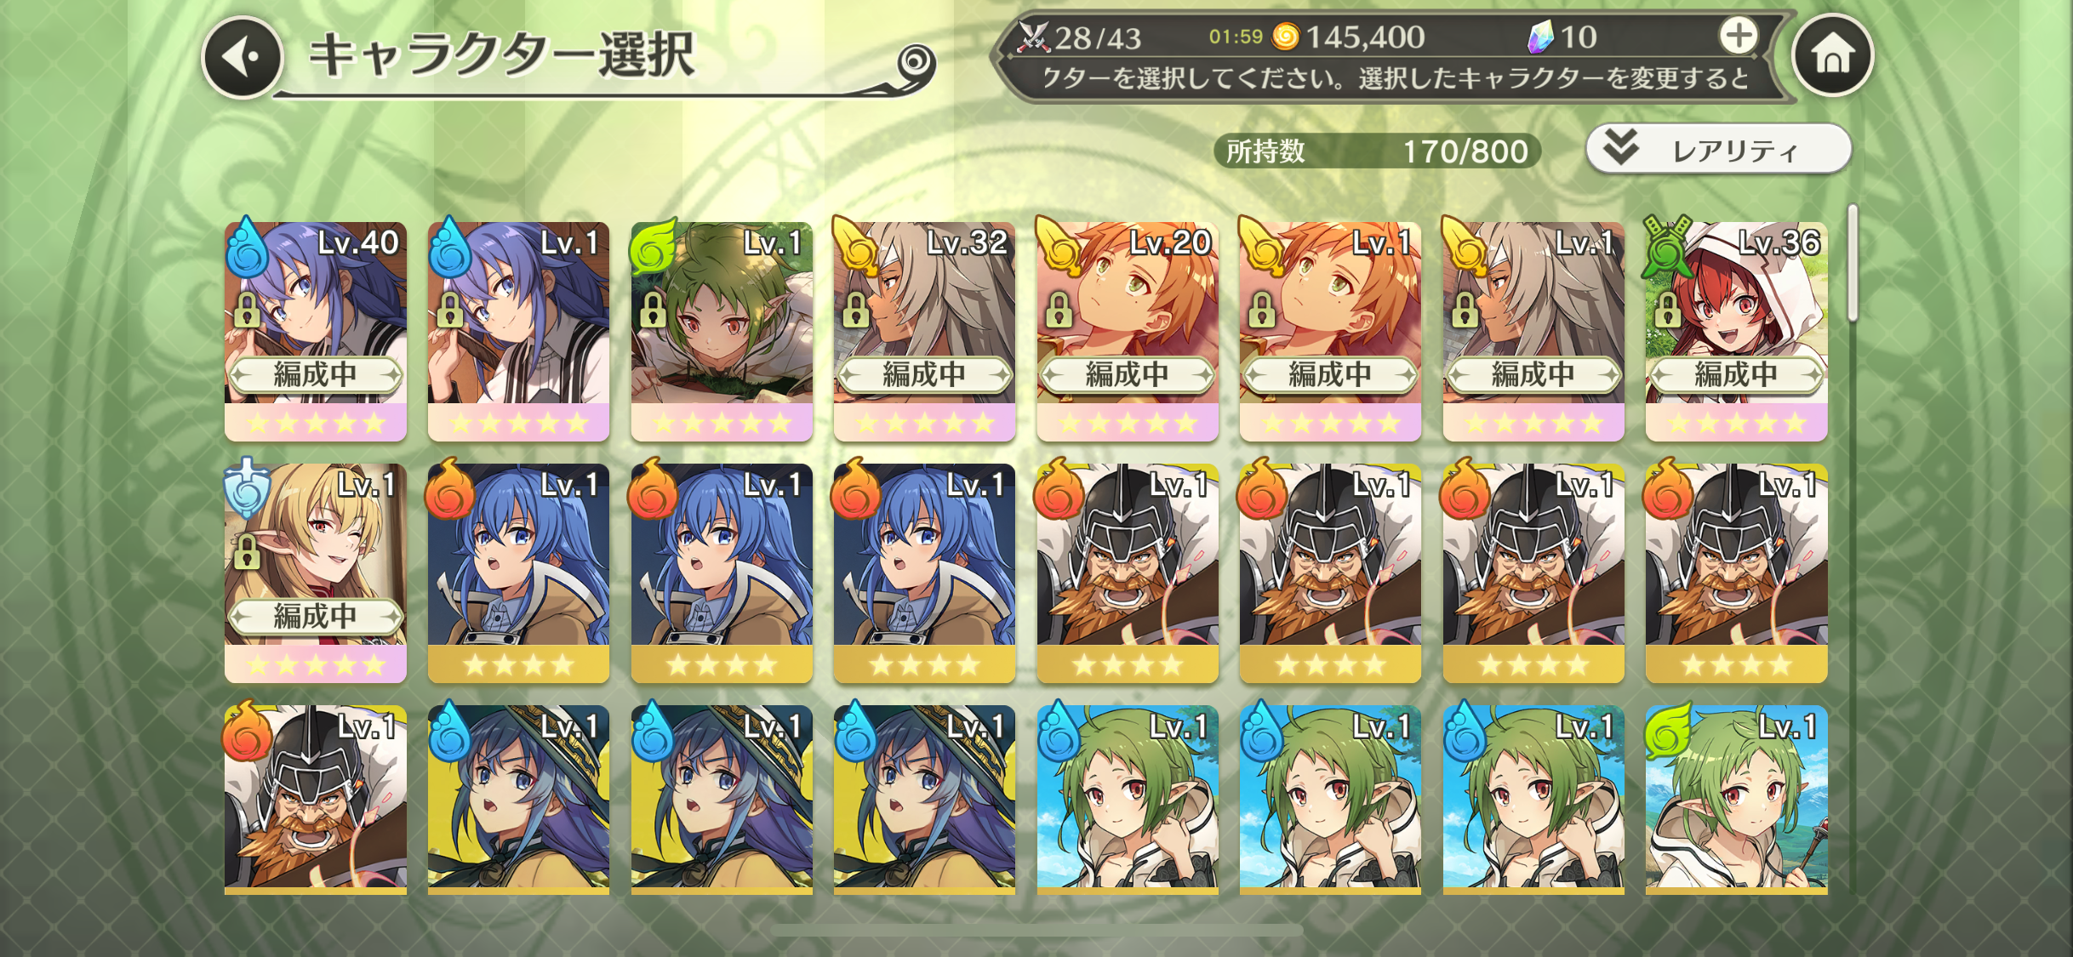Tap the blue crystal gem icon
Viewport: 2073px width, 957px height.
coord(1540,37)
